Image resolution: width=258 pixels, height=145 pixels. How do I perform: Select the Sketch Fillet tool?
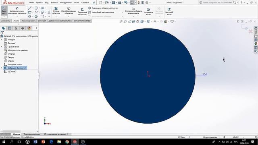[x=42, y=16]
